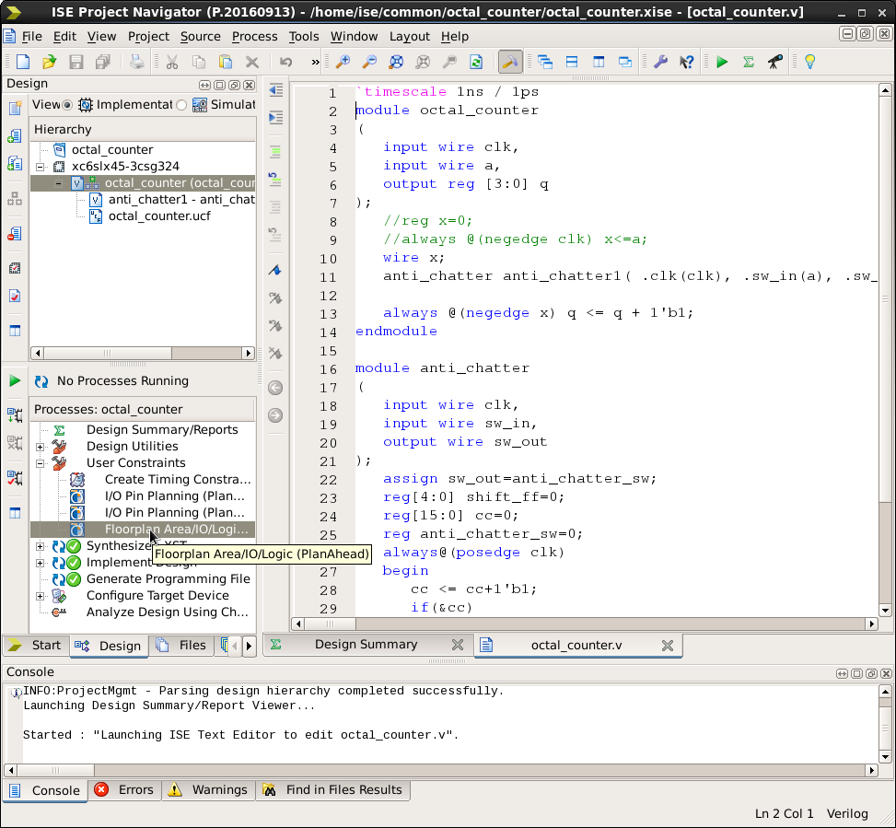Open a file using the folder icon

tap(49, 62)
